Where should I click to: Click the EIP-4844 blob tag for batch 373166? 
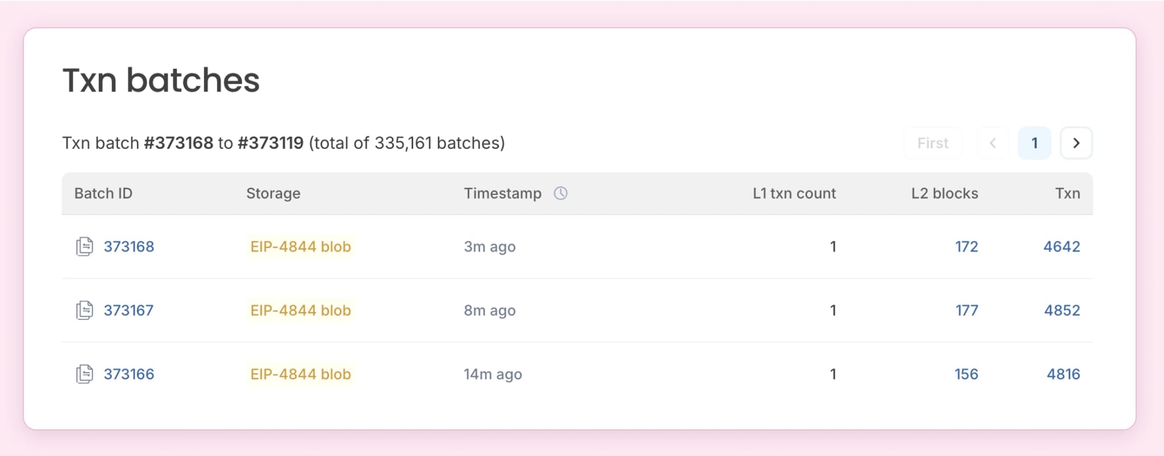click(x=300, y=374)
